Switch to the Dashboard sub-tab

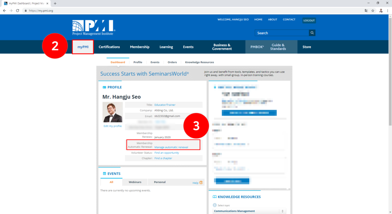118,62
